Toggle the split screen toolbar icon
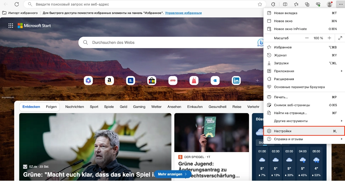Image resolution: width=345 pixels, height=181 pixels. pos(285,4)
